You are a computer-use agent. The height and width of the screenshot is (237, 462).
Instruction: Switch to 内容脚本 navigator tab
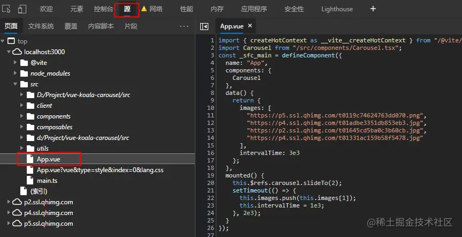[x=101, y=26]
